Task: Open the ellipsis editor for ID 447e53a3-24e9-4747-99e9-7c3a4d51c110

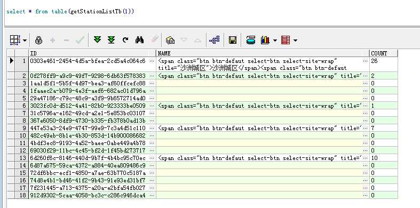Action: [152, 128]
